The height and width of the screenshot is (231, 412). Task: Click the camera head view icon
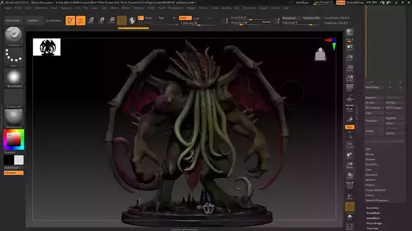pos(321,54)
